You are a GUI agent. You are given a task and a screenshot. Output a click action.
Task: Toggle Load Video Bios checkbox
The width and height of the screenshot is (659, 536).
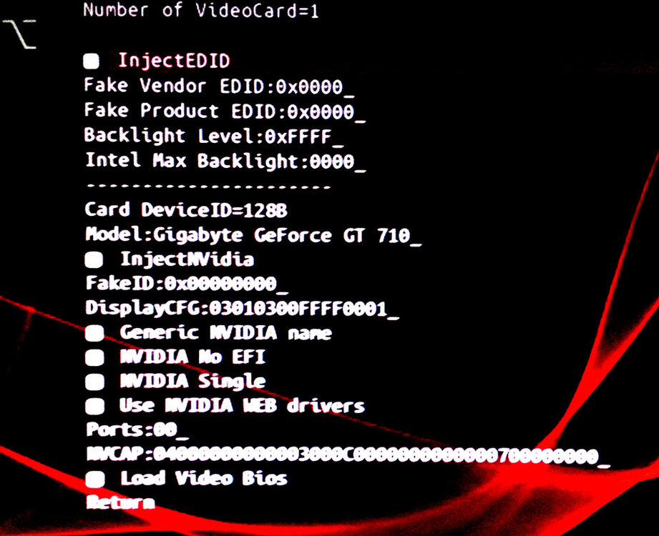point(95,480)
